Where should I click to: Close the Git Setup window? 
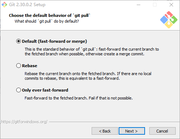tap(171, 5)
